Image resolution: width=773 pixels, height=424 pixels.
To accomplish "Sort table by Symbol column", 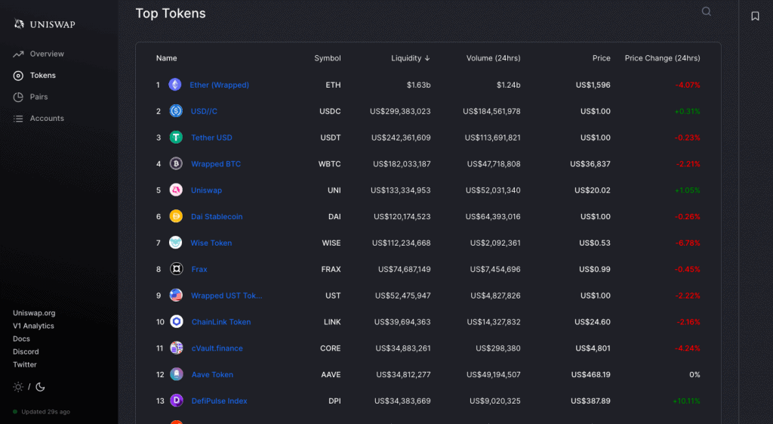I will coord(328,58).
